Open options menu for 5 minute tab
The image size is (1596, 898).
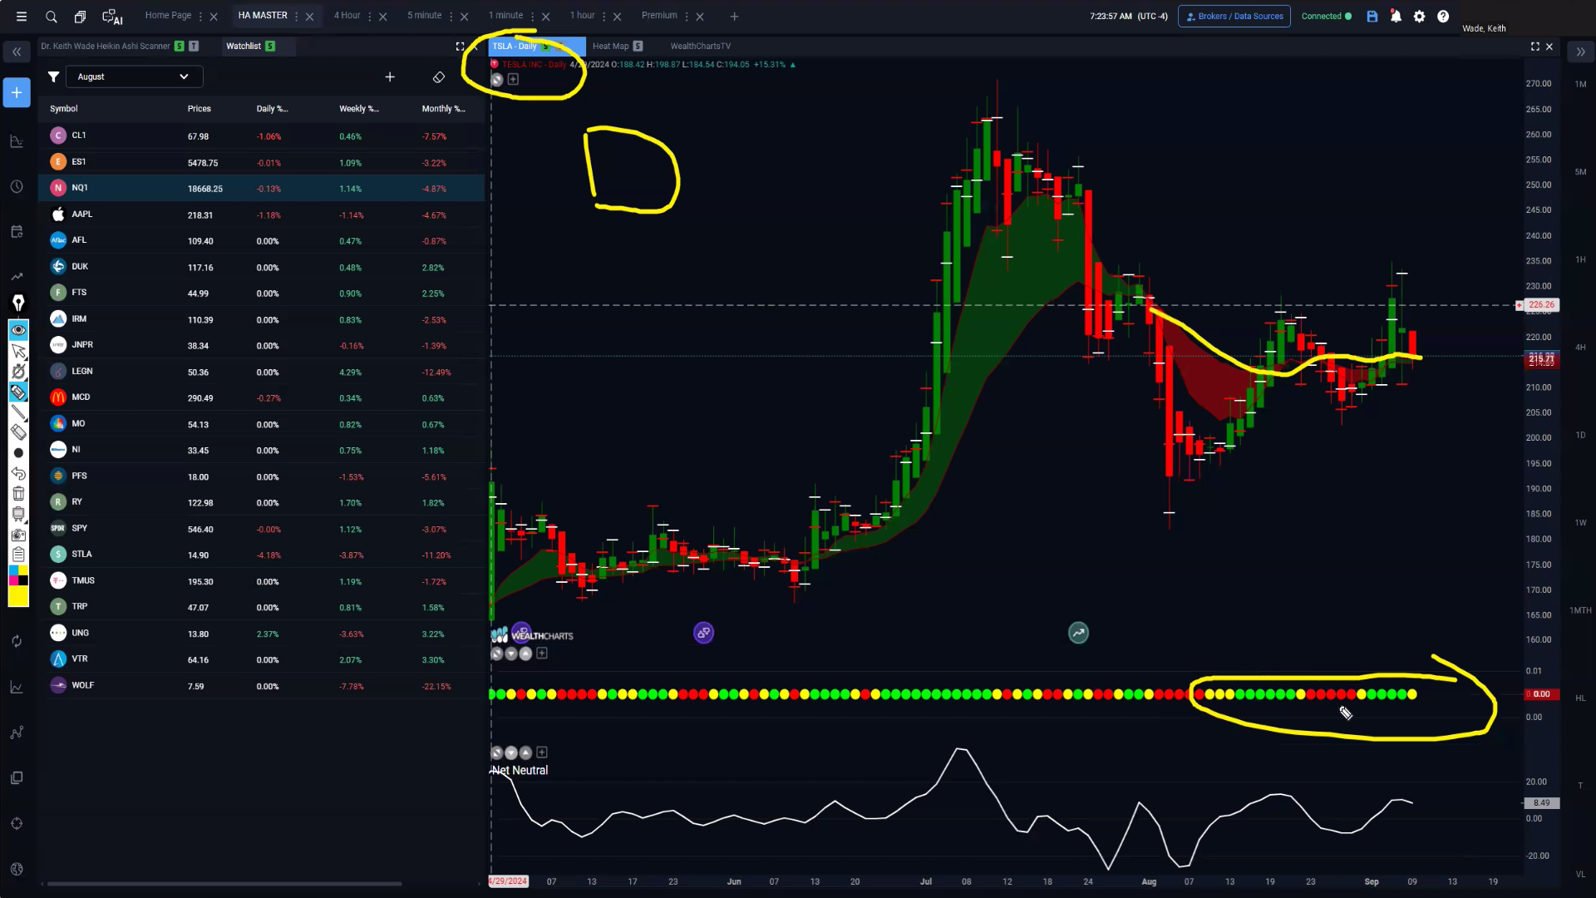pos(451,16)
